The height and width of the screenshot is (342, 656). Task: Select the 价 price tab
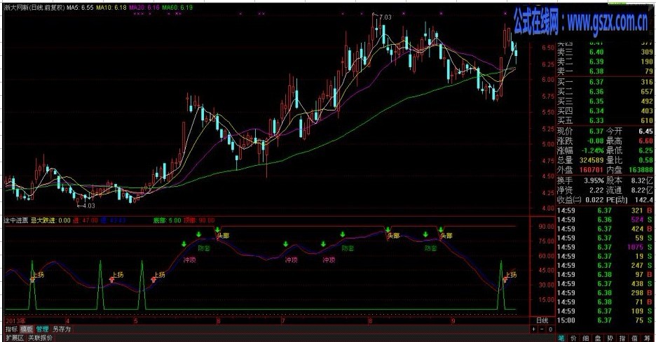[573, 338]
